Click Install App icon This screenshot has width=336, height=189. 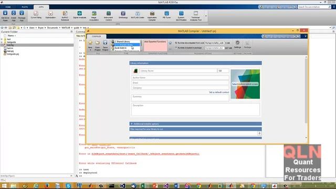[x=14, y=16]
